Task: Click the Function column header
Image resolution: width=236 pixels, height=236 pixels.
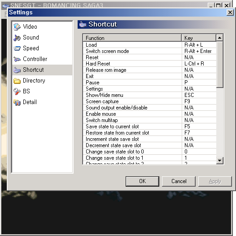Action: (132, 38)
